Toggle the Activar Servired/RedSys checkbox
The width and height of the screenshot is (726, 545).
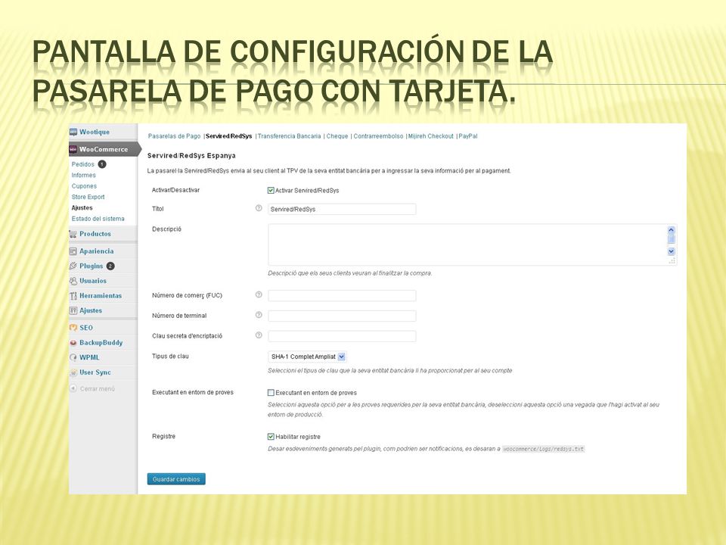[271, 191]
